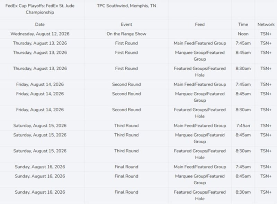Viewport: 277px width, 204px height.
Task: Select Sunday Final Round Main Feed/Featured Group
Action: pos(200,167)
